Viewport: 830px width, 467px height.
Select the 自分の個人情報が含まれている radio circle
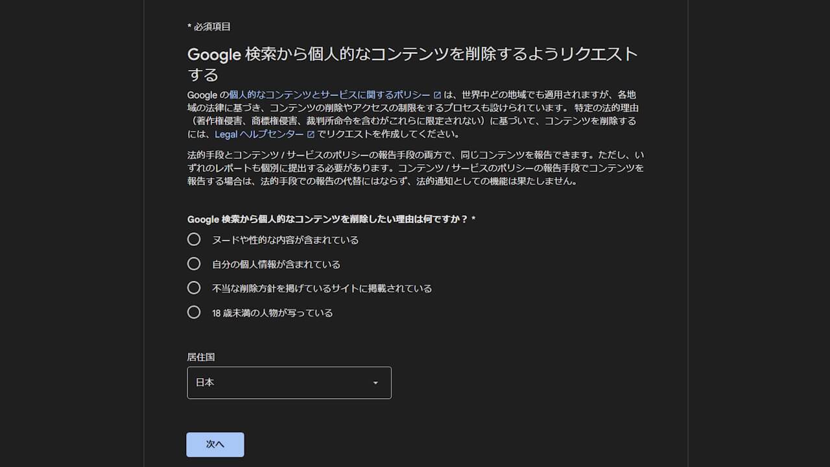[x=193, y=263]
